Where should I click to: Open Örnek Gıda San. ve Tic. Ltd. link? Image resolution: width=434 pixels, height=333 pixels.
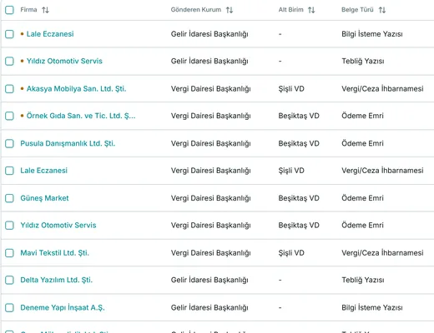pyautogui.click(x=81, y=116)
